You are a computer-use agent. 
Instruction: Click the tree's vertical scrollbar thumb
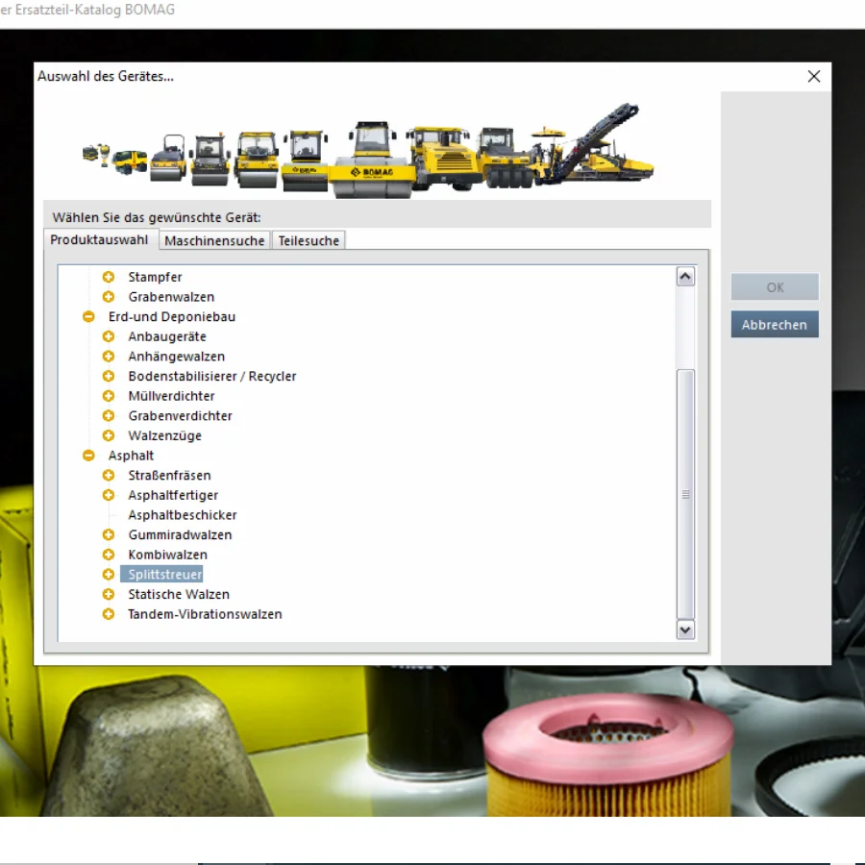click(x=685, y=494)
